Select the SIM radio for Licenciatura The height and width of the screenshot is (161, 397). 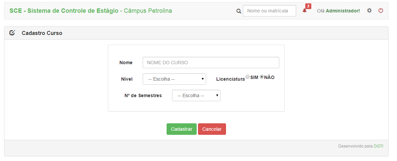(248, 77)
